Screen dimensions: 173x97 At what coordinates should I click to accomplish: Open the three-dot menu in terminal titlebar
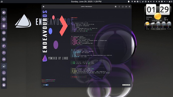tap(119, 6)
